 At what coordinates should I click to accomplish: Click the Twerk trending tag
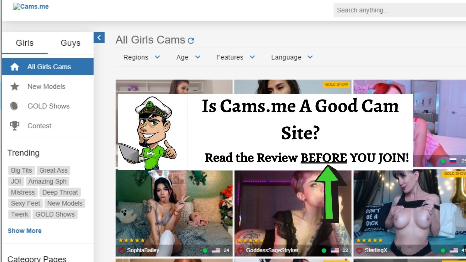[x=20, y=214]
